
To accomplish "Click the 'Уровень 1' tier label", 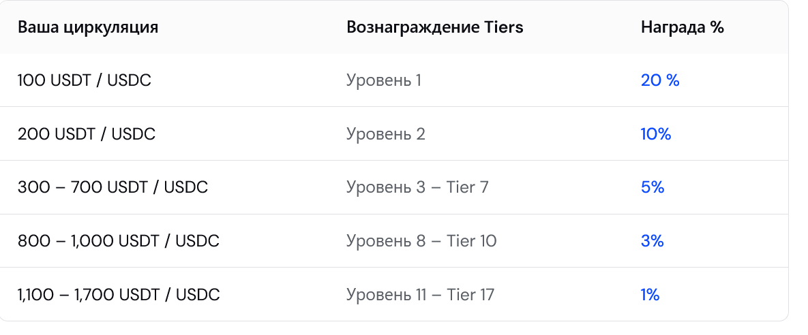I will click(384, 80).
